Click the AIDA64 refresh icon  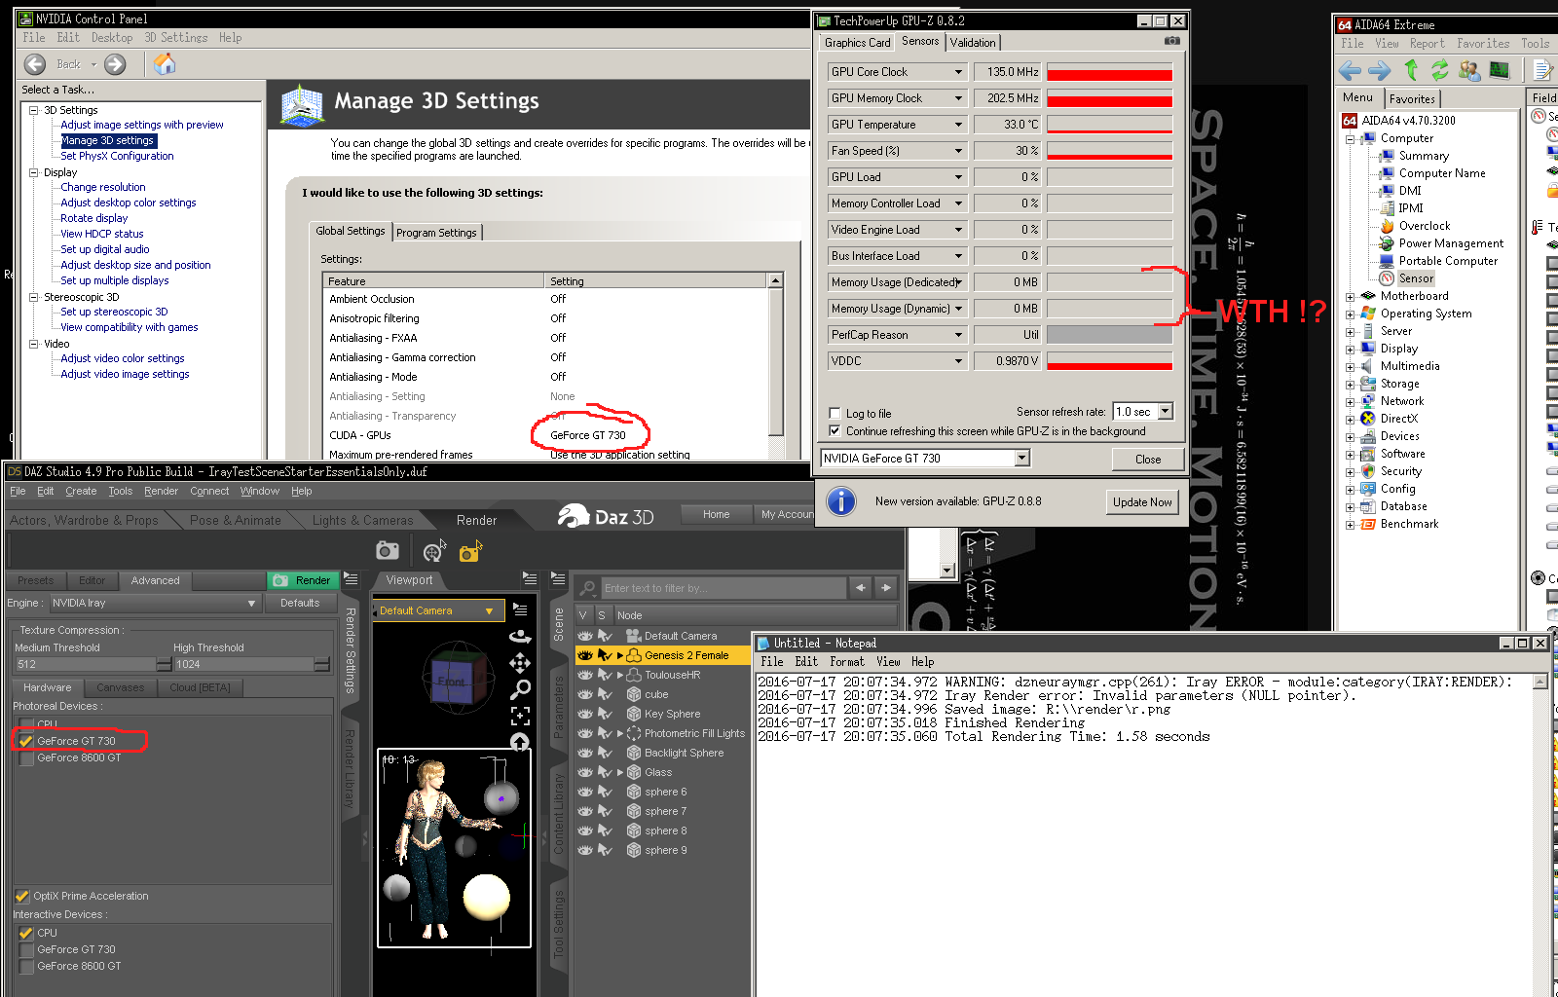tap(1440, 70)
